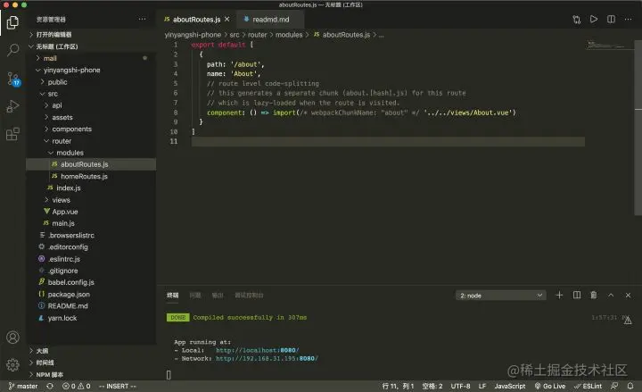
Task: Select the aboutRoutes.js editor tab
Action: (x=196, y=20)
